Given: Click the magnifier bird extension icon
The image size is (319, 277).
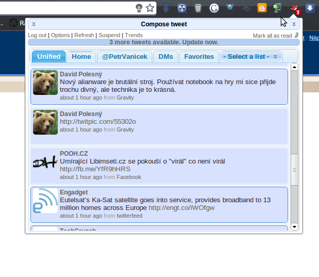Looking at the screenshot, I should tap(230, 8).
